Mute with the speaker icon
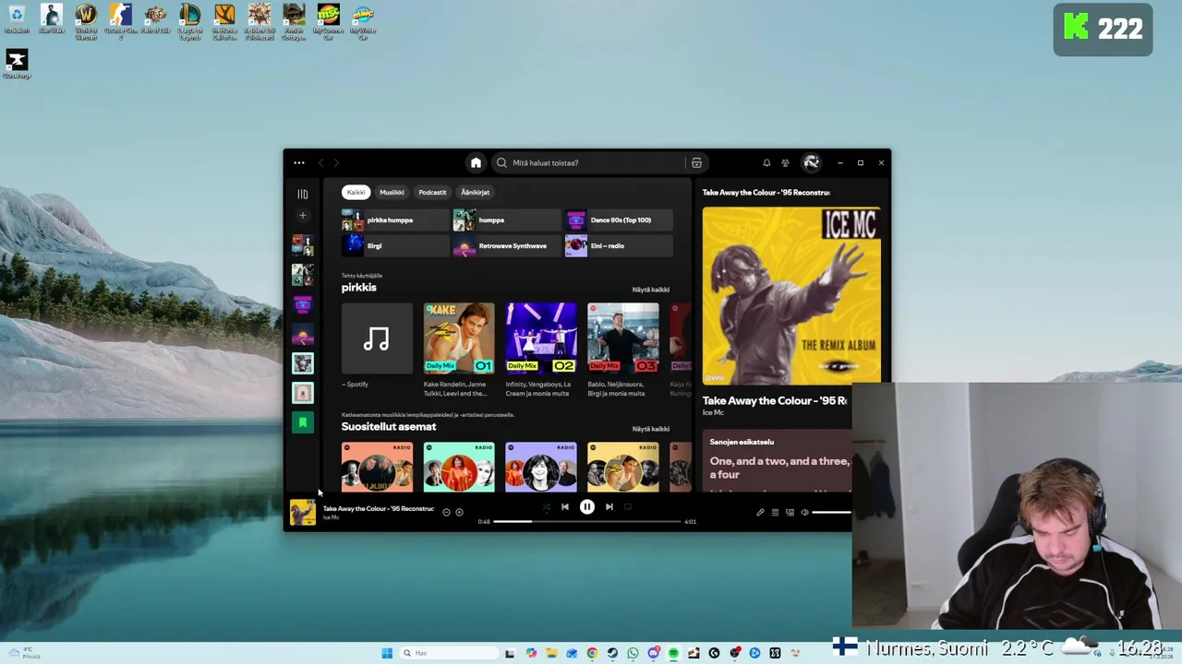This screenshot has width=1182, height=664. [x=804, y=512]
